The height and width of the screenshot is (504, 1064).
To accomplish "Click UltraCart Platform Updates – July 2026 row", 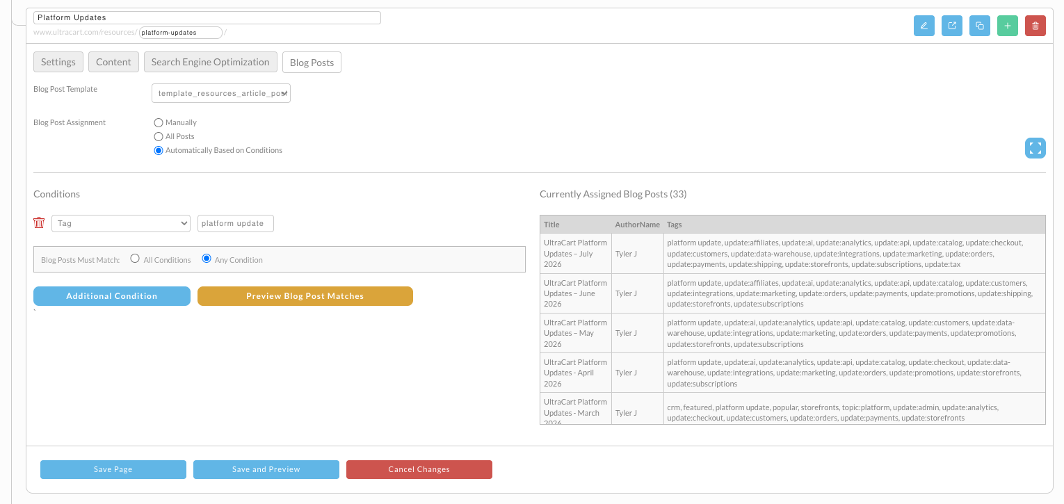I will pyautogui.click(x=793, y=254).
